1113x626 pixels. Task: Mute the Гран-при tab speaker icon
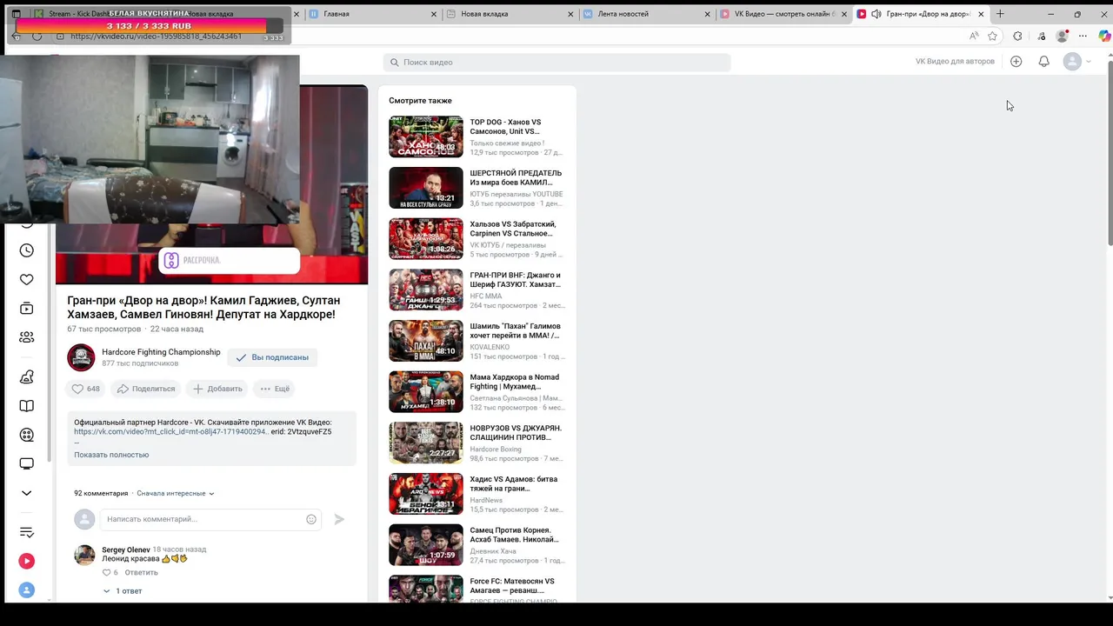876,14
